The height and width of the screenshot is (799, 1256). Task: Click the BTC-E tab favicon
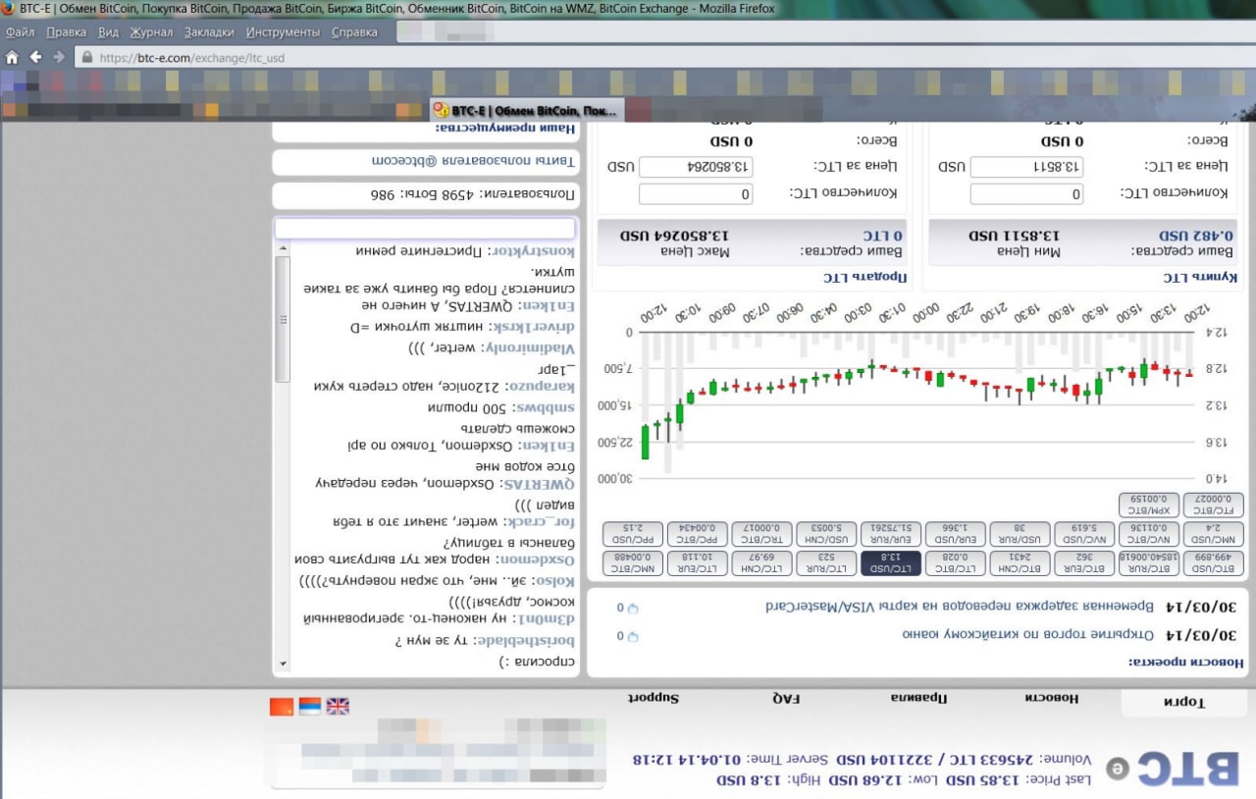441,110
